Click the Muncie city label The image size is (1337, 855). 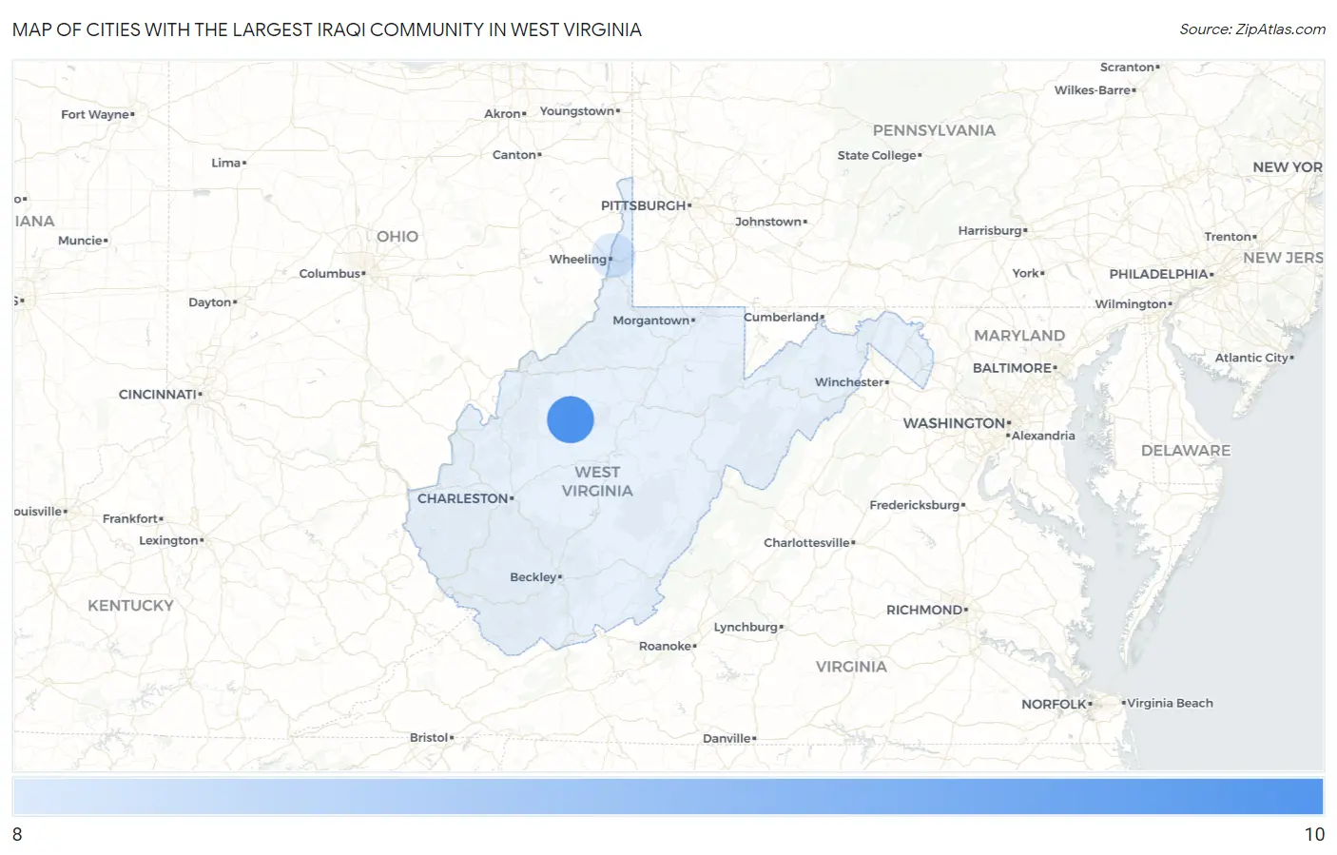81,242
